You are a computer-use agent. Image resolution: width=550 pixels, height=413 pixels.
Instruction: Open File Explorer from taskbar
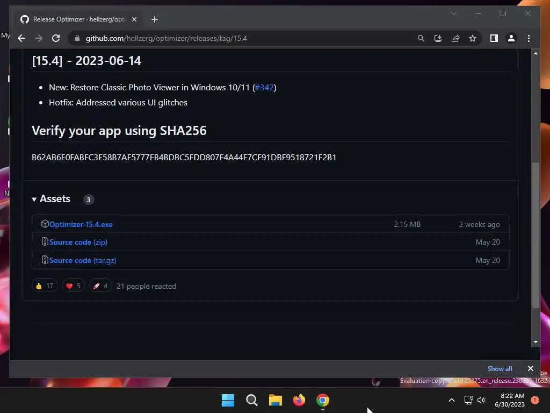[x=276, y=400]
